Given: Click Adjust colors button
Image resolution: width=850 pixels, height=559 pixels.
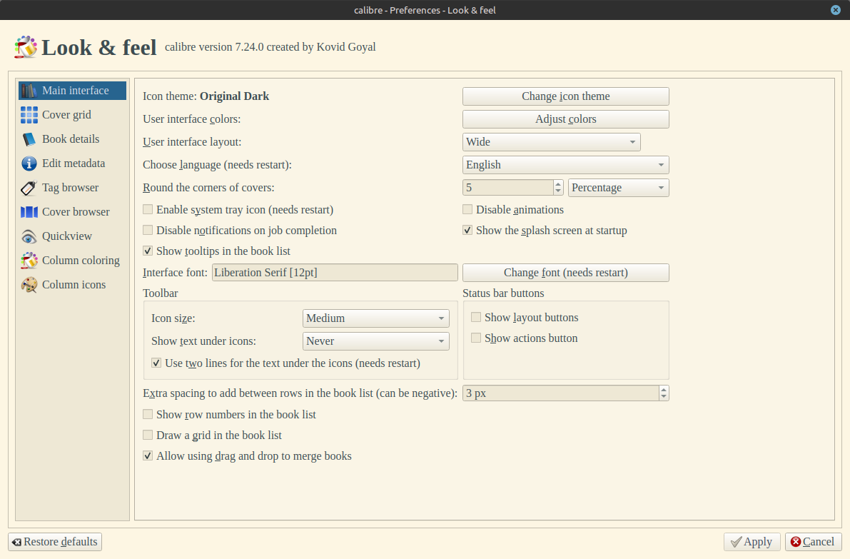Looking at the screenshot, I should pos(565,119).
